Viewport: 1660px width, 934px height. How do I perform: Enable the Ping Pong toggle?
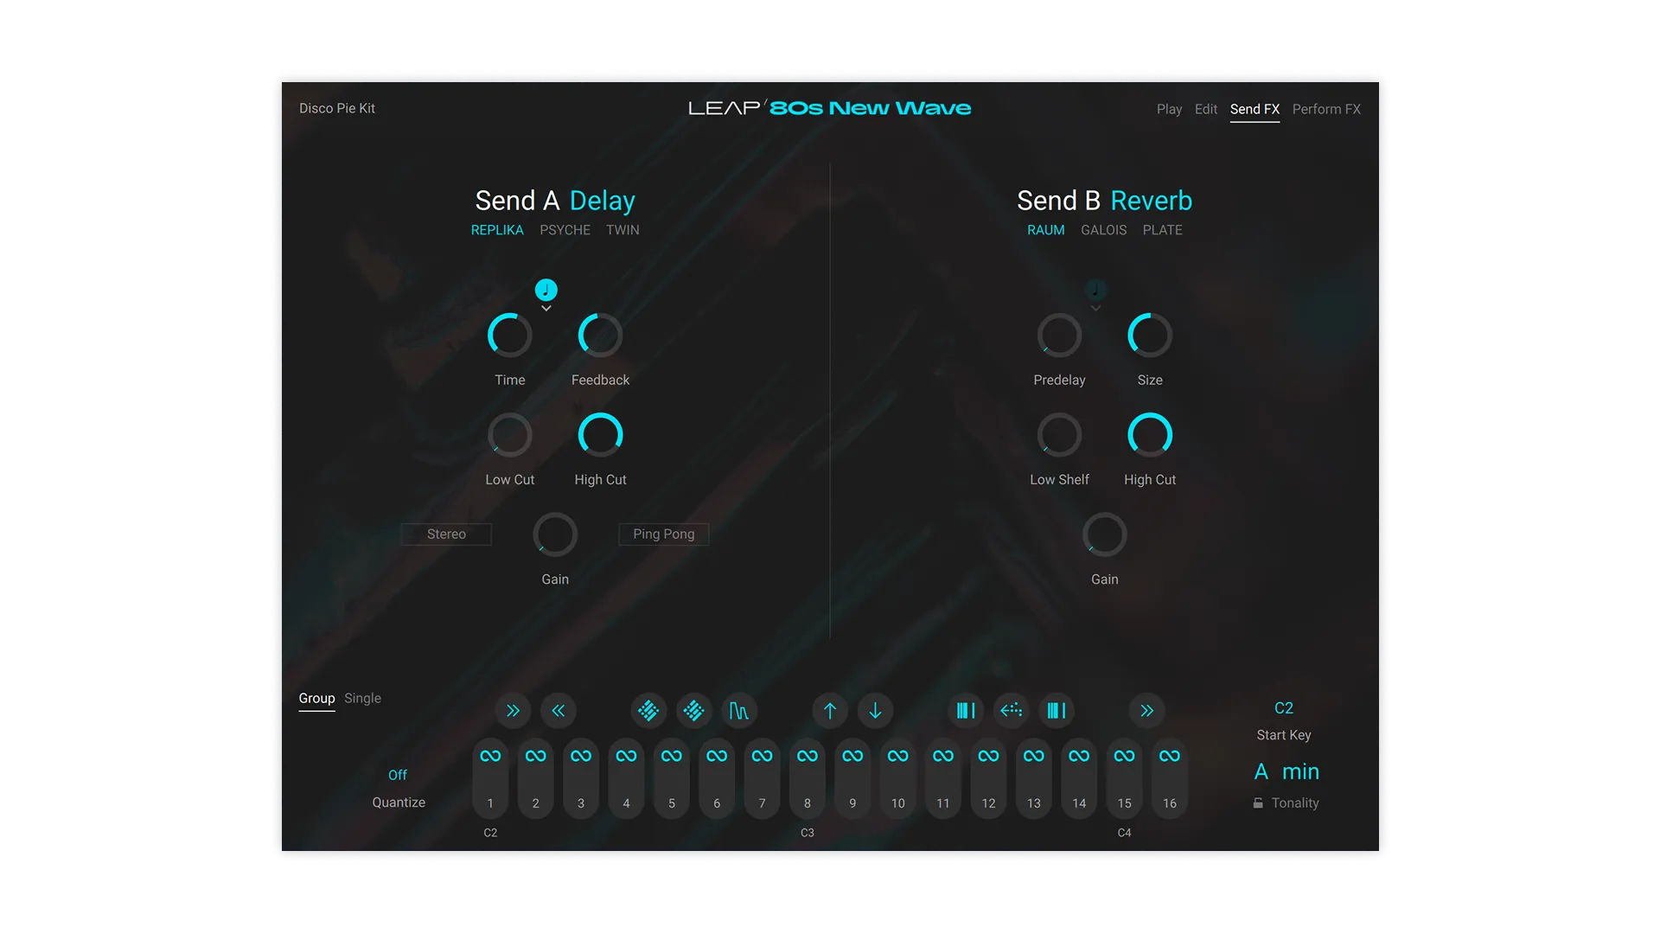(x=663, y=534)
